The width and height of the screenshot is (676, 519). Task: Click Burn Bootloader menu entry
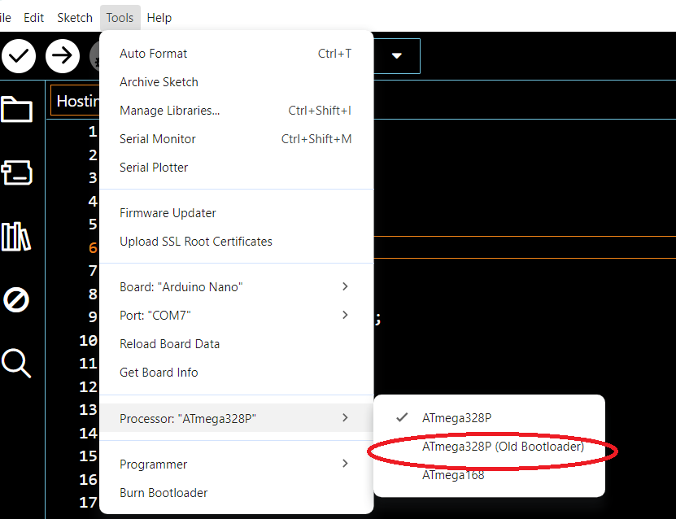coord(164,492)
